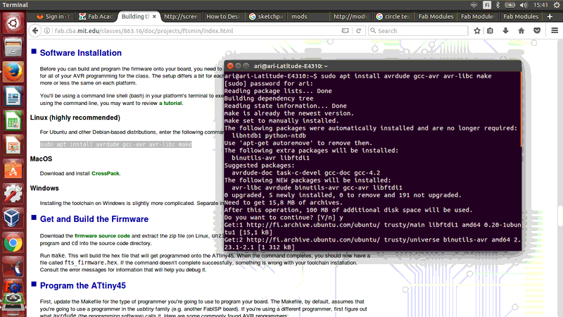Open Ubuntu Dash from the launcher

coord(13,23)
